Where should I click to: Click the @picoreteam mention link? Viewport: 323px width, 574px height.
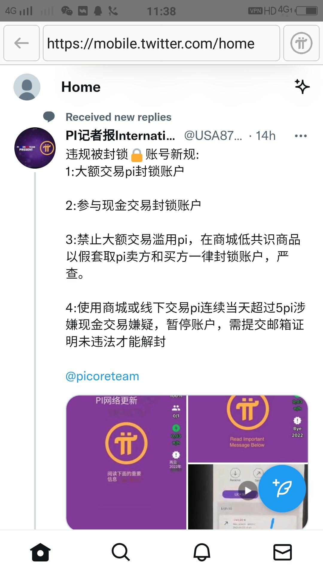tap(102, 376)
